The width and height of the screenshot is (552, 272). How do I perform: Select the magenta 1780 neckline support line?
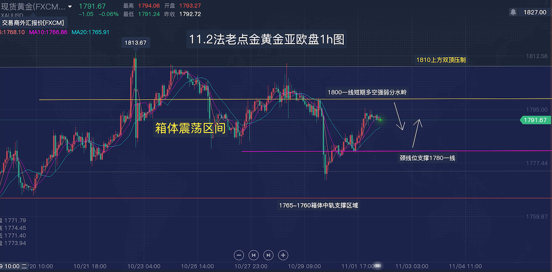coord(302,151)
